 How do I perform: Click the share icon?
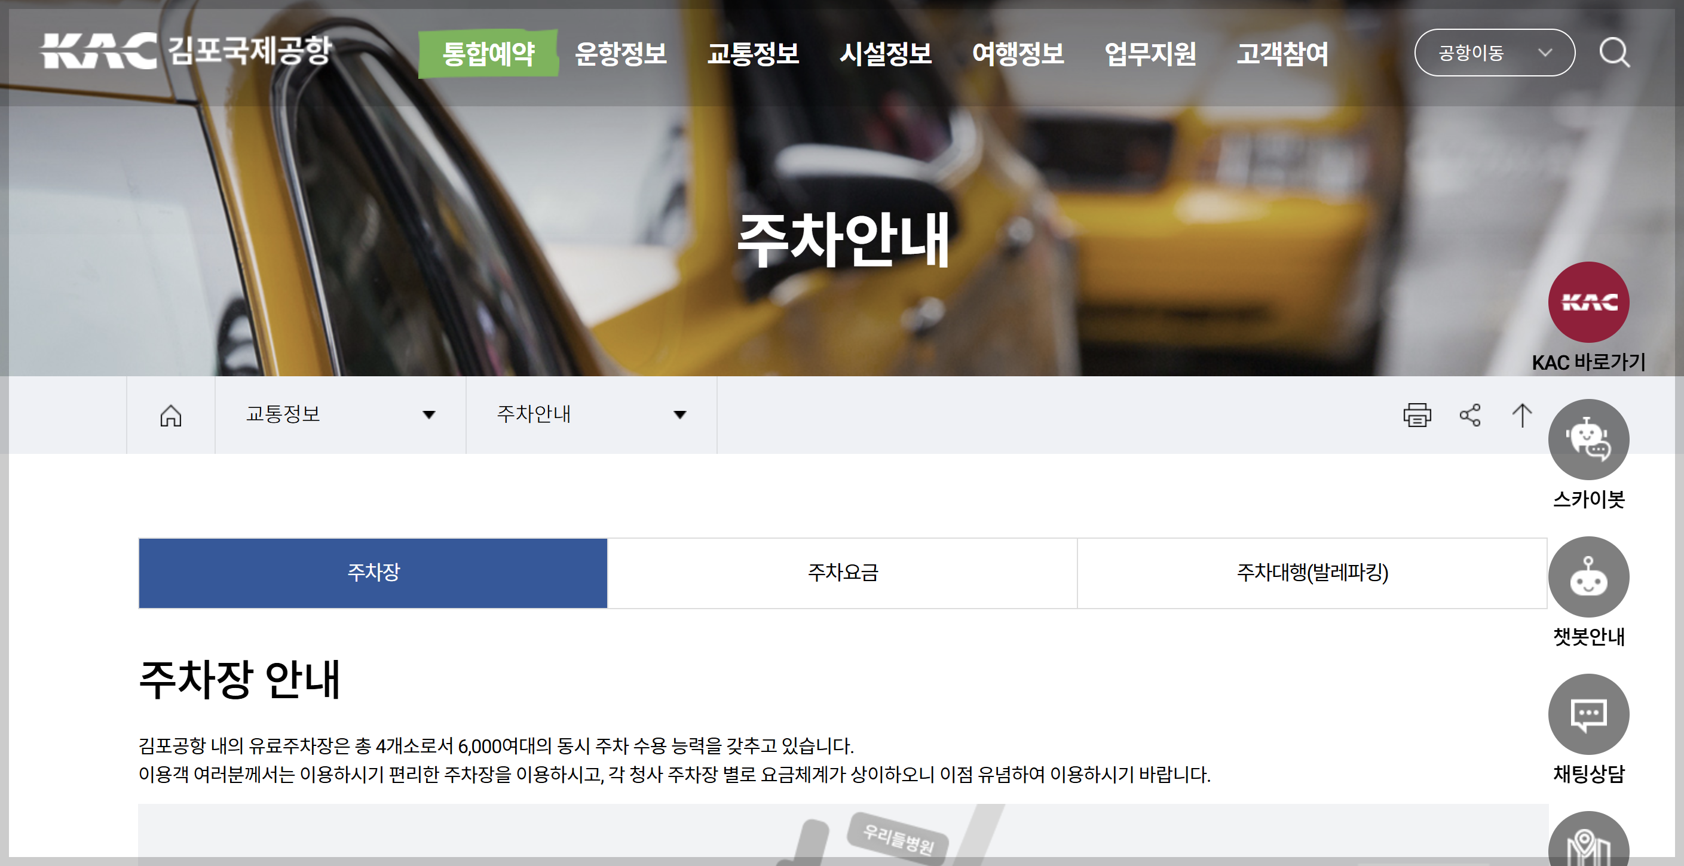point(1469,415)
